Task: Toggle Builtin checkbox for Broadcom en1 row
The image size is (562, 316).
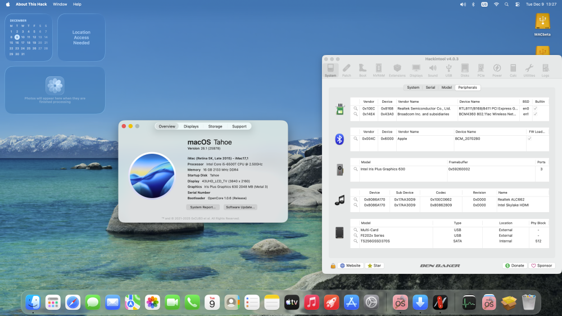Action: coord(535,114)
